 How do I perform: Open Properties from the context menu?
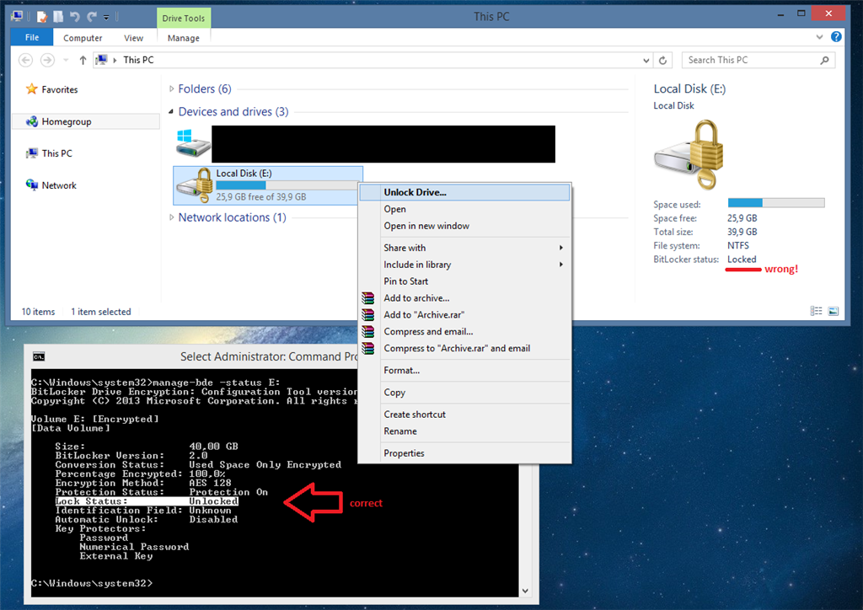point(464,453)
